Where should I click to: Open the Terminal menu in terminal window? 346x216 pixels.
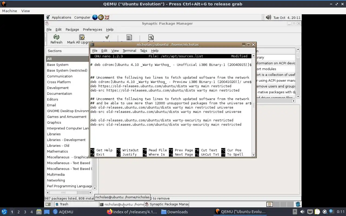click(129, 50)
